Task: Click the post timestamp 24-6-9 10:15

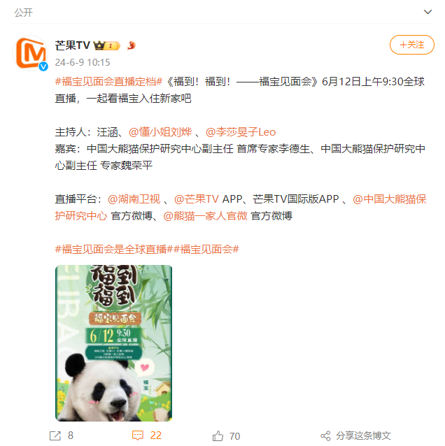Action: coord(83,62)
